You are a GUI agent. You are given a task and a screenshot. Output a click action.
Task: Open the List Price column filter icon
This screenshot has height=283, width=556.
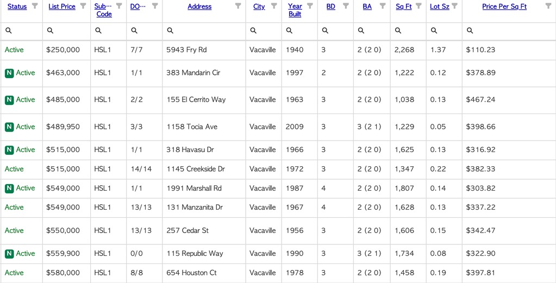tap(83, 5)
